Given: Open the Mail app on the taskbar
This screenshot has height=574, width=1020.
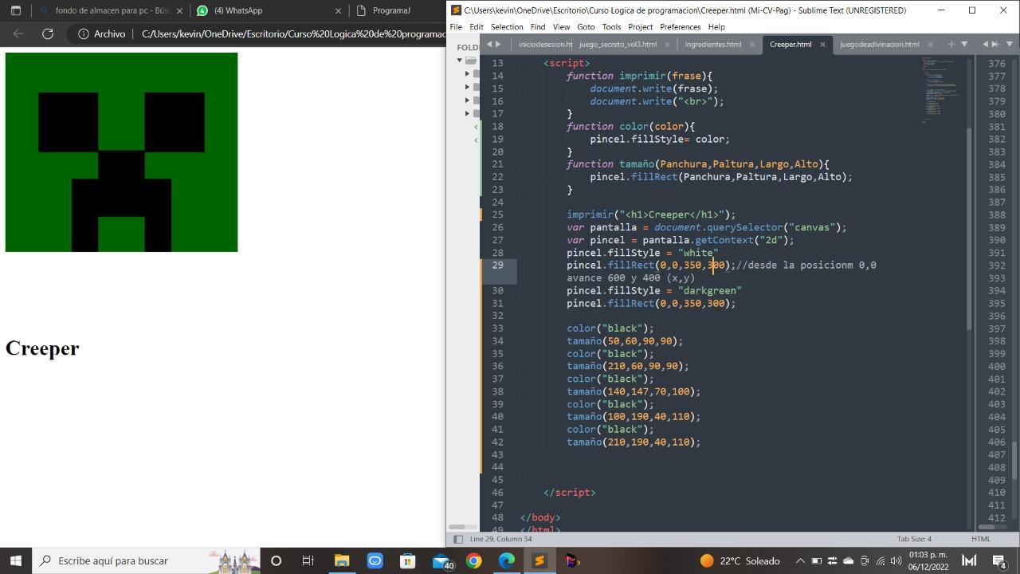Looking at the screenshot, I should [x=442, y=560].
